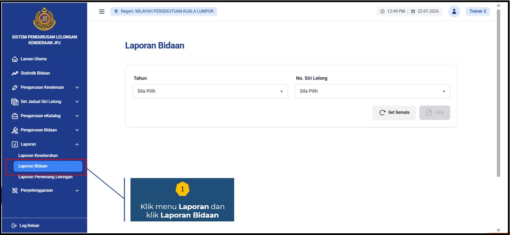Click the Jana button
Viewport: 510px width, 235px height.
click(434, 113)
